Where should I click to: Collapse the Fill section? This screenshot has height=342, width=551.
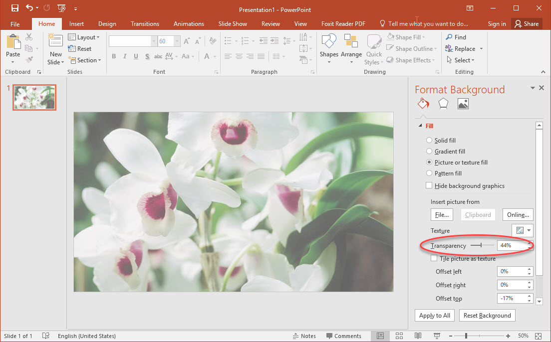pyautogui.click(x=420, y=126)
